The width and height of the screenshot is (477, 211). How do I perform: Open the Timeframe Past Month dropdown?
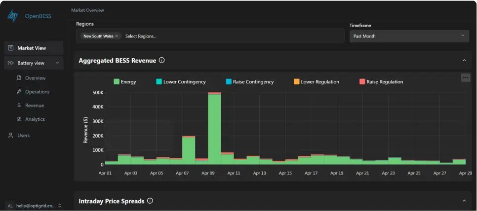coord(408,36)
